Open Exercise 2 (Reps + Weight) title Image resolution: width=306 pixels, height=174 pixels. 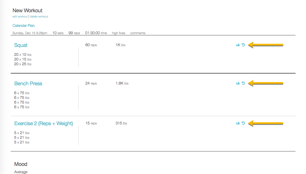coord(44,123)
